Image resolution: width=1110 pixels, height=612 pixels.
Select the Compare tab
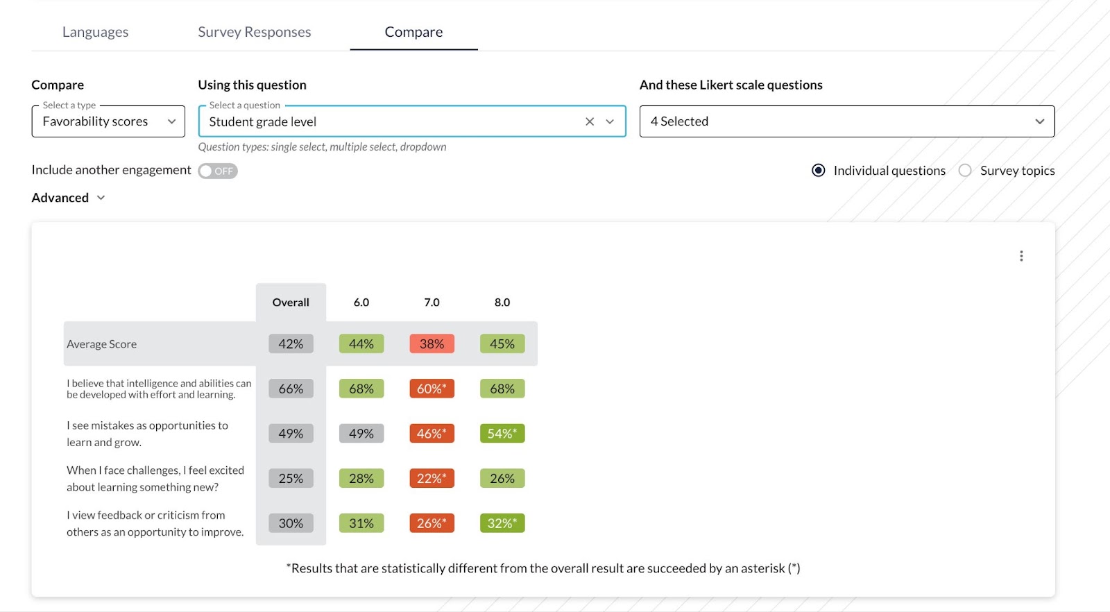[413, 32]
